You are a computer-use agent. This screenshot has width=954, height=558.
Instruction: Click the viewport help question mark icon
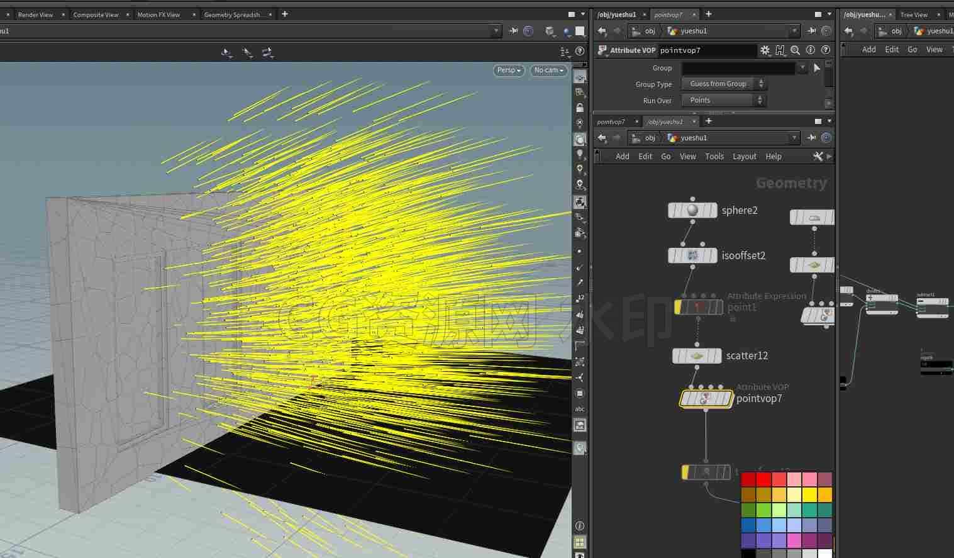580,52
